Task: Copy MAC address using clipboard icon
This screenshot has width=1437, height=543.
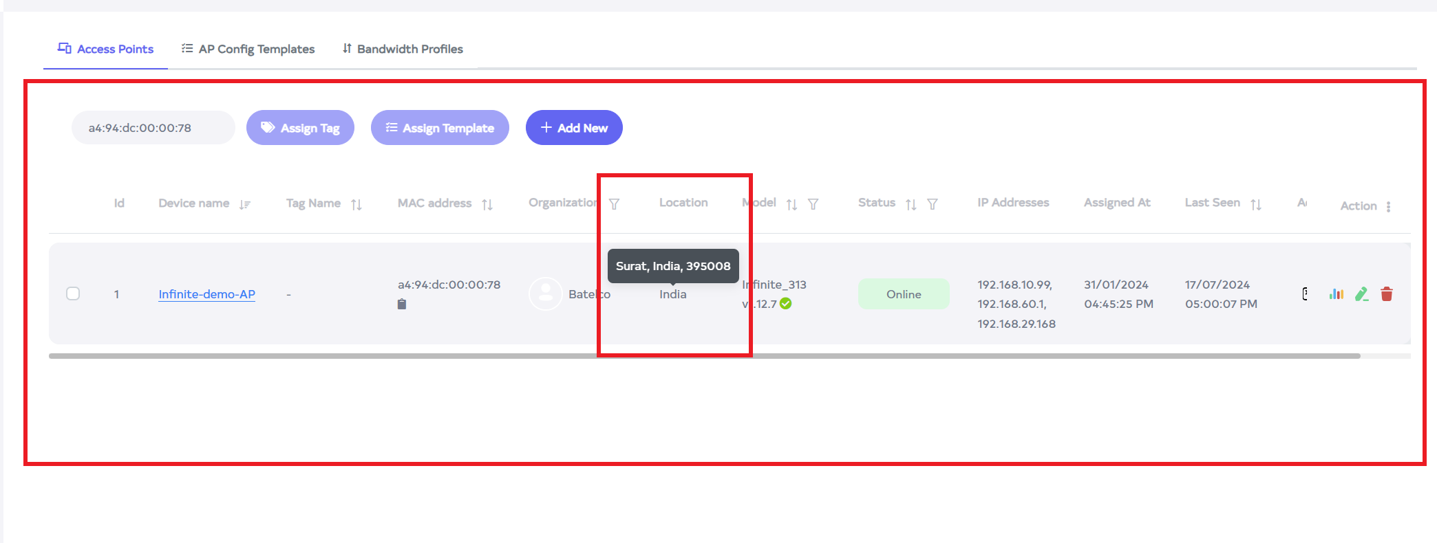Action: (402, 304)
